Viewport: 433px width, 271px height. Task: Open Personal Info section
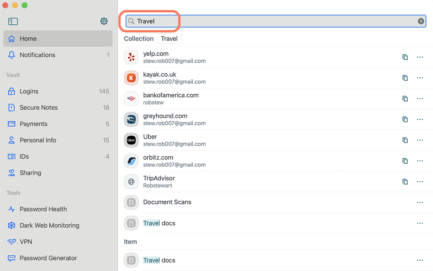click(58, 140)
